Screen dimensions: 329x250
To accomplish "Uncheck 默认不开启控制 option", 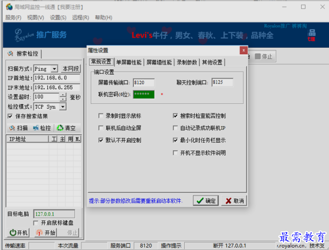I will 101,140.
